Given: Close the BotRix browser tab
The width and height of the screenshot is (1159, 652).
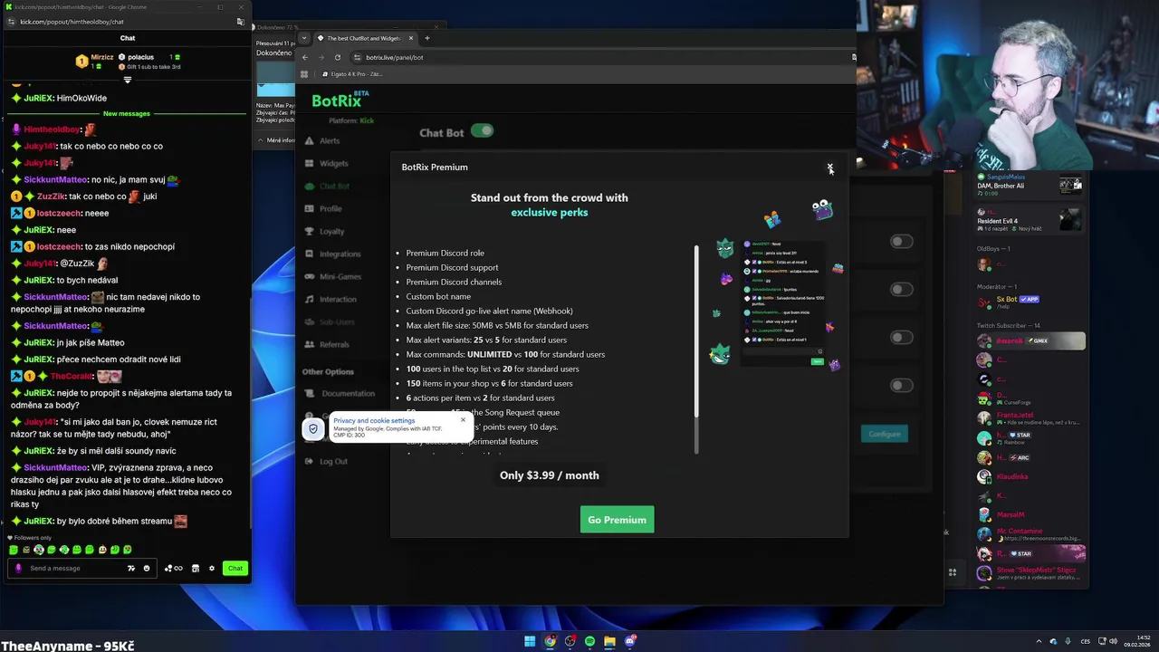Looking at the screenshot, I should pyautogui.click(x=411, y=38).
